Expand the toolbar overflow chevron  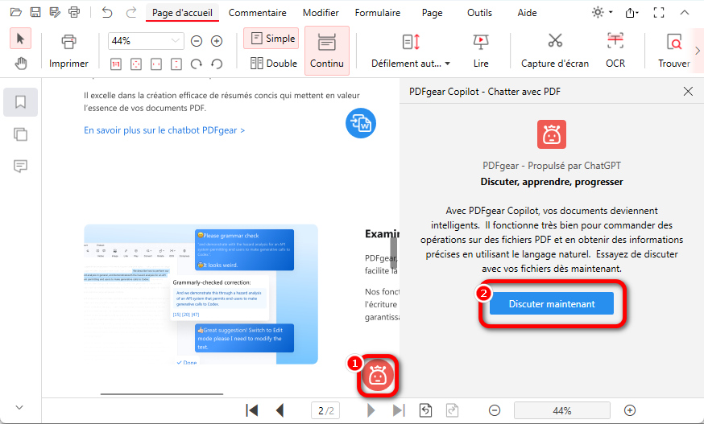click(698, 51)
